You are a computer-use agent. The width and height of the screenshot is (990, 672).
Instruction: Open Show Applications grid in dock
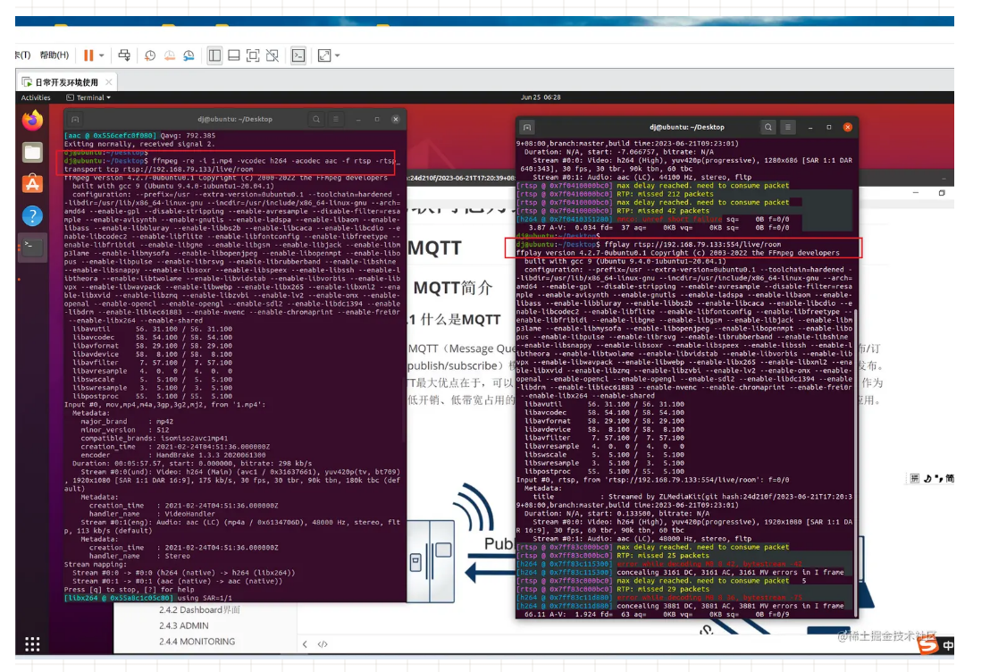(x=32, y=643)
